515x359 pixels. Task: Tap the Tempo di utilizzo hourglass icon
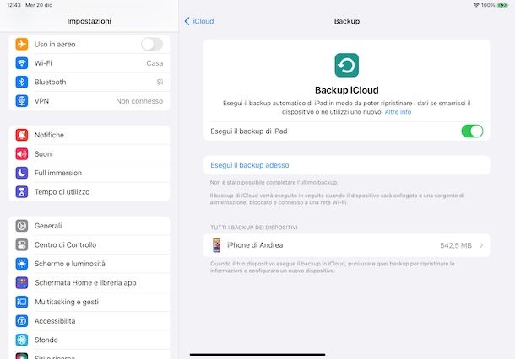(x=22, y=192)
